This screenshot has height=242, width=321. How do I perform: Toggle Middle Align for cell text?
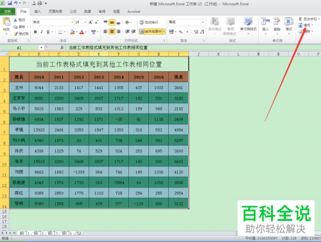(112, 22)
